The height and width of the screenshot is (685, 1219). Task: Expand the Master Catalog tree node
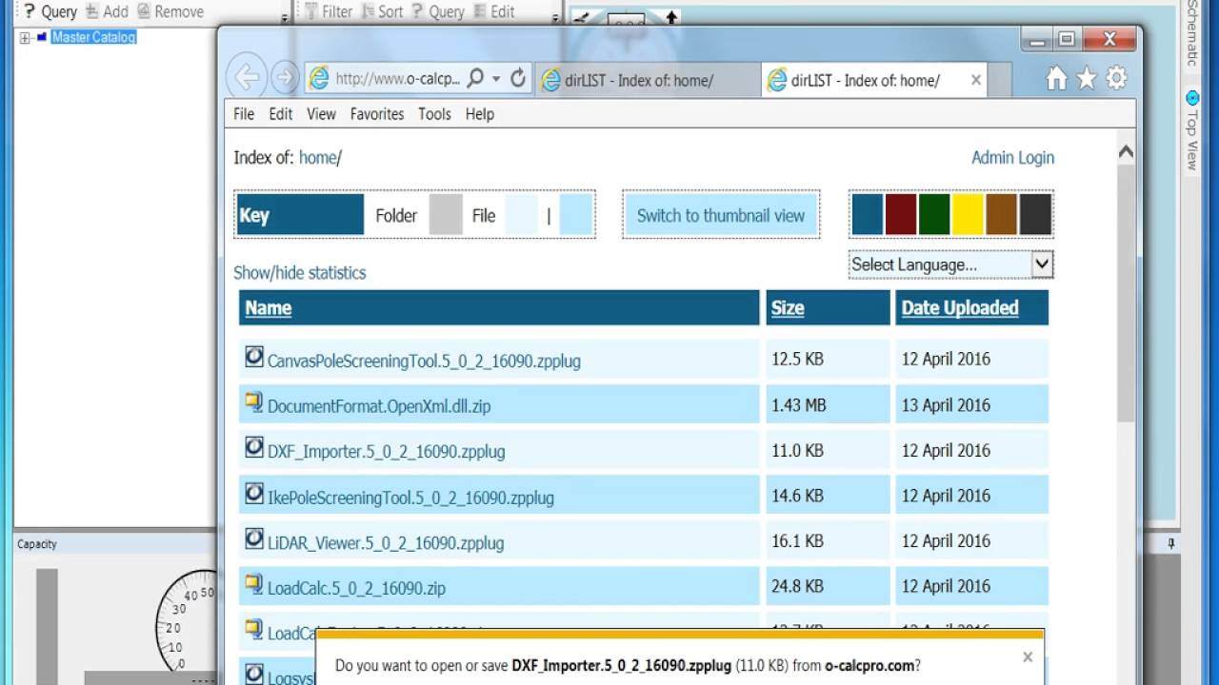tap(25, 38)
